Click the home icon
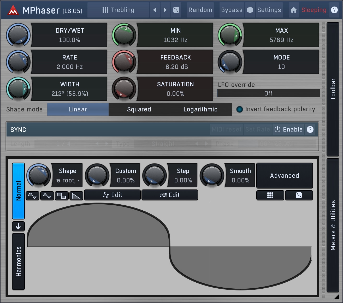343x303 pixels. click(294, 10)
